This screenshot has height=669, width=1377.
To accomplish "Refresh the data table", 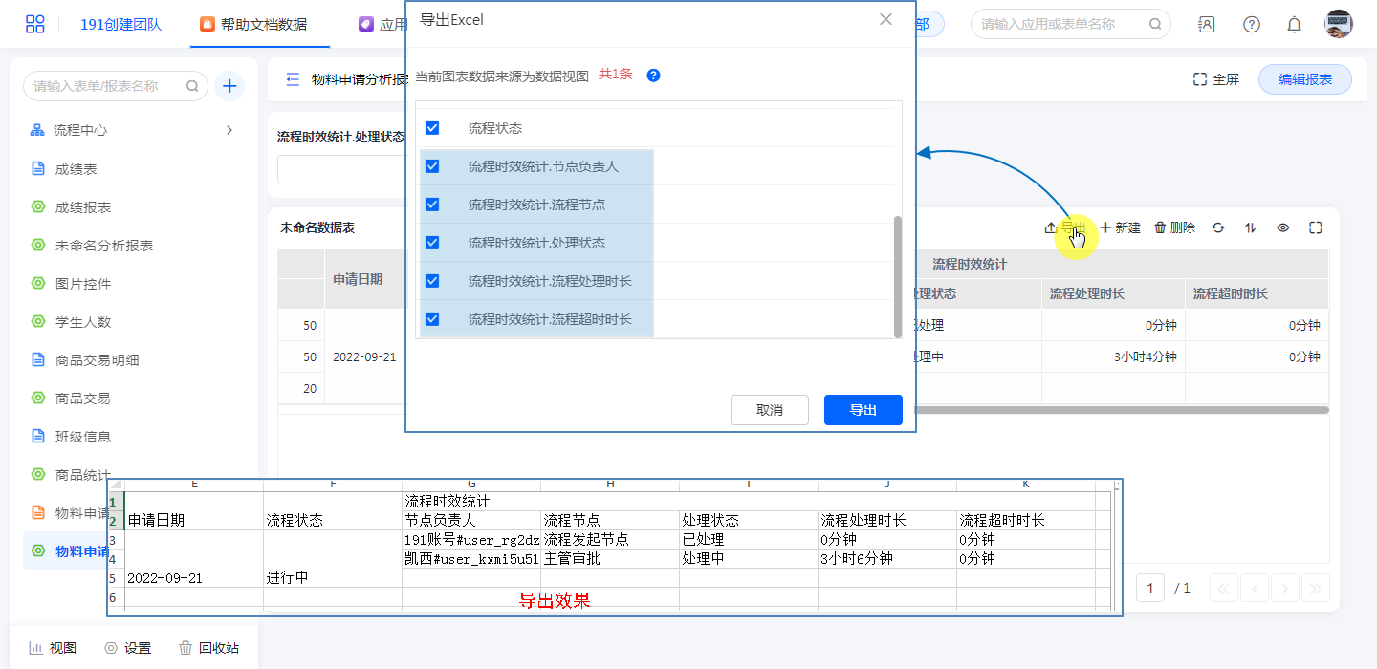I will coord(1218,227).
